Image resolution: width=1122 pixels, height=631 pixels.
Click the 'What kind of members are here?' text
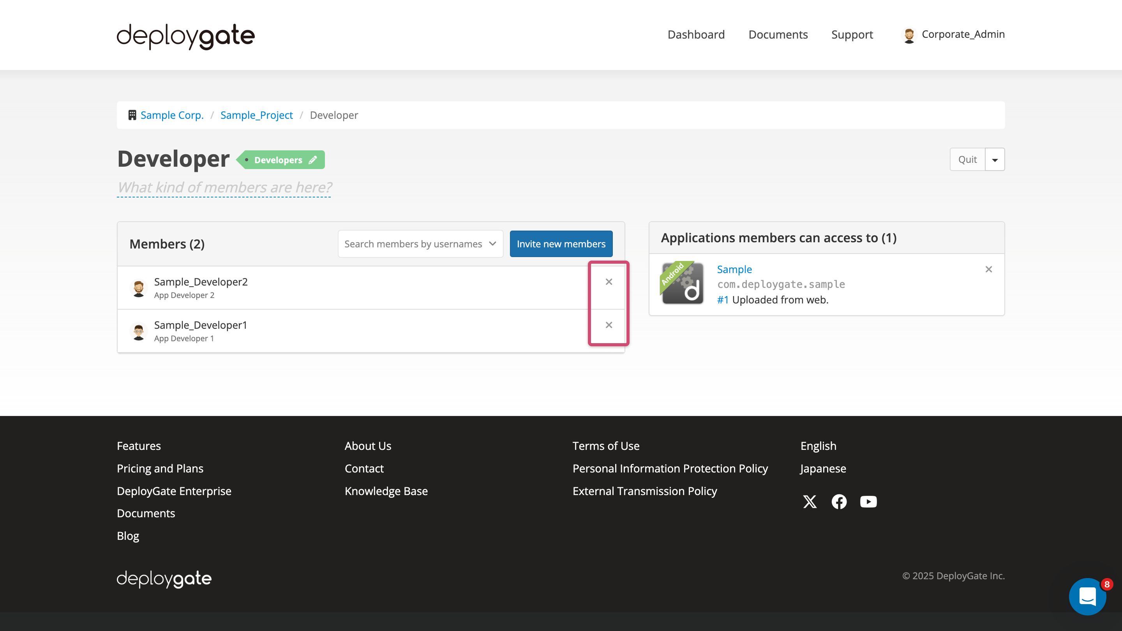tap(224, 187)
